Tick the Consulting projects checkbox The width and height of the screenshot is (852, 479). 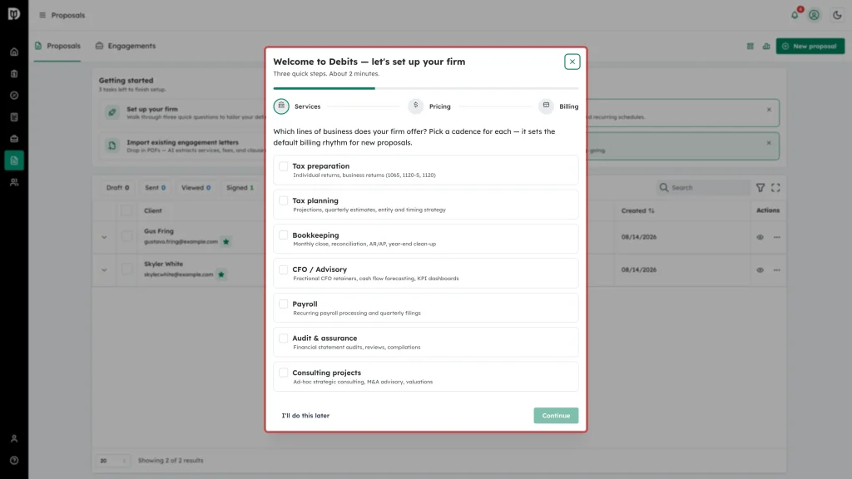283,373
